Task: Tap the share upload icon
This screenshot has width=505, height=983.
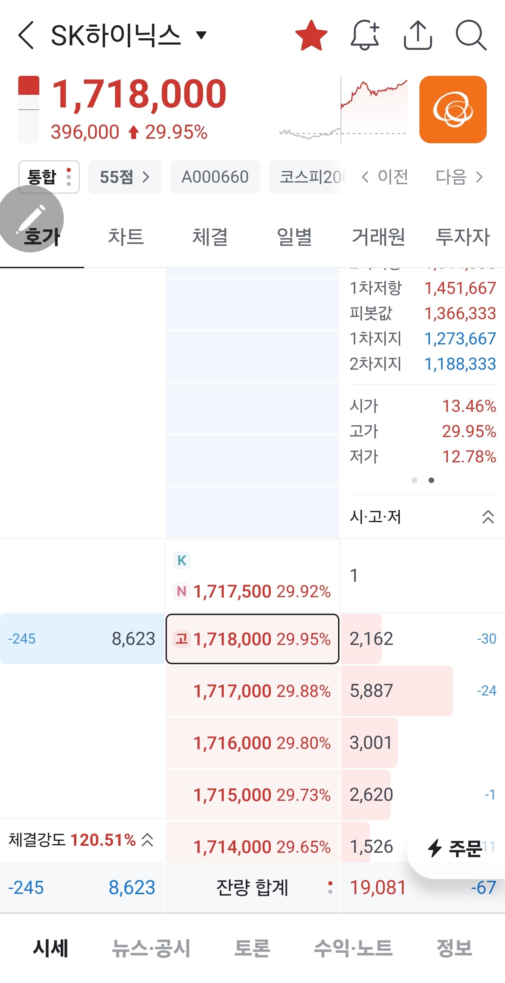Action: point(418,35)
